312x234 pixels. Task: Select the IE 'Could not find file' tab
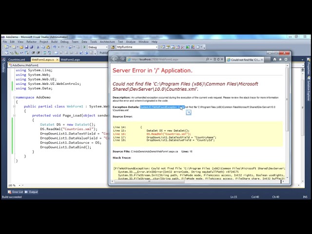click(245, 59)
